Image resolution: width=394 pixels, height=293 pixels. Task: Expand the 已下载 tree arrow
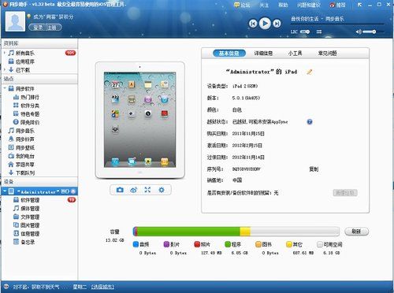(4, 70)
